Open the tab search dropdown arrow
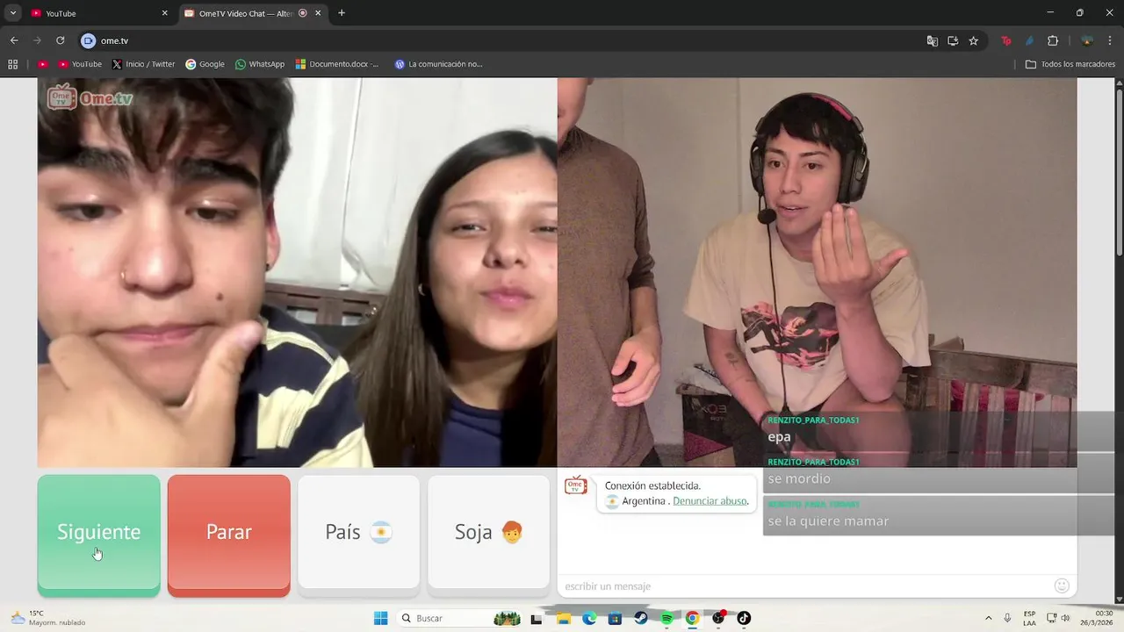This screenshot has width=1124, height=632. coord(13,13)
